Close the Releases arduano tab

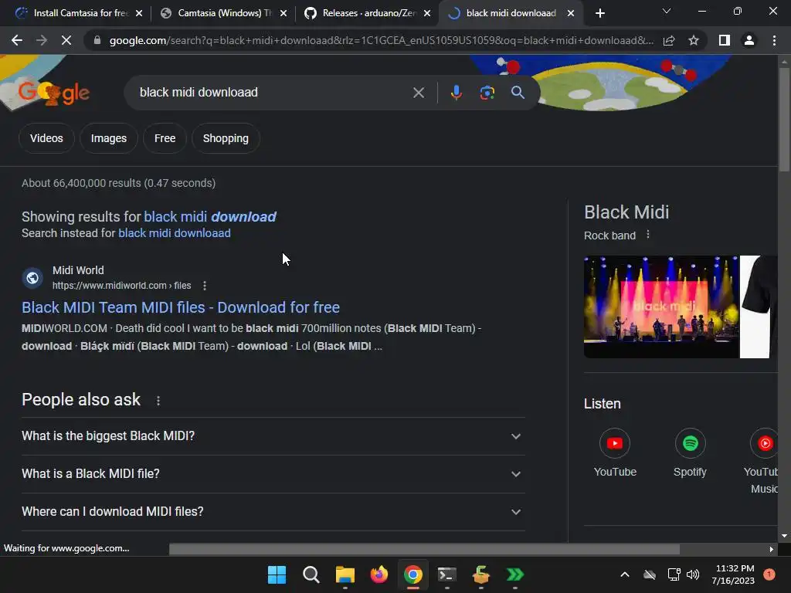[426, 13]
